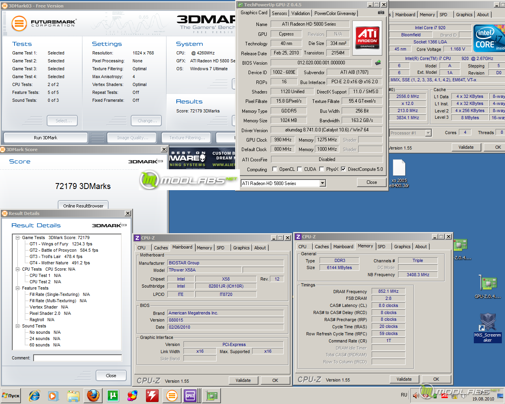Viewport: 505px width, 404px height.
Task: Toggle the DirectCompute 5.0 checkbox
Action: click(343, 169)
